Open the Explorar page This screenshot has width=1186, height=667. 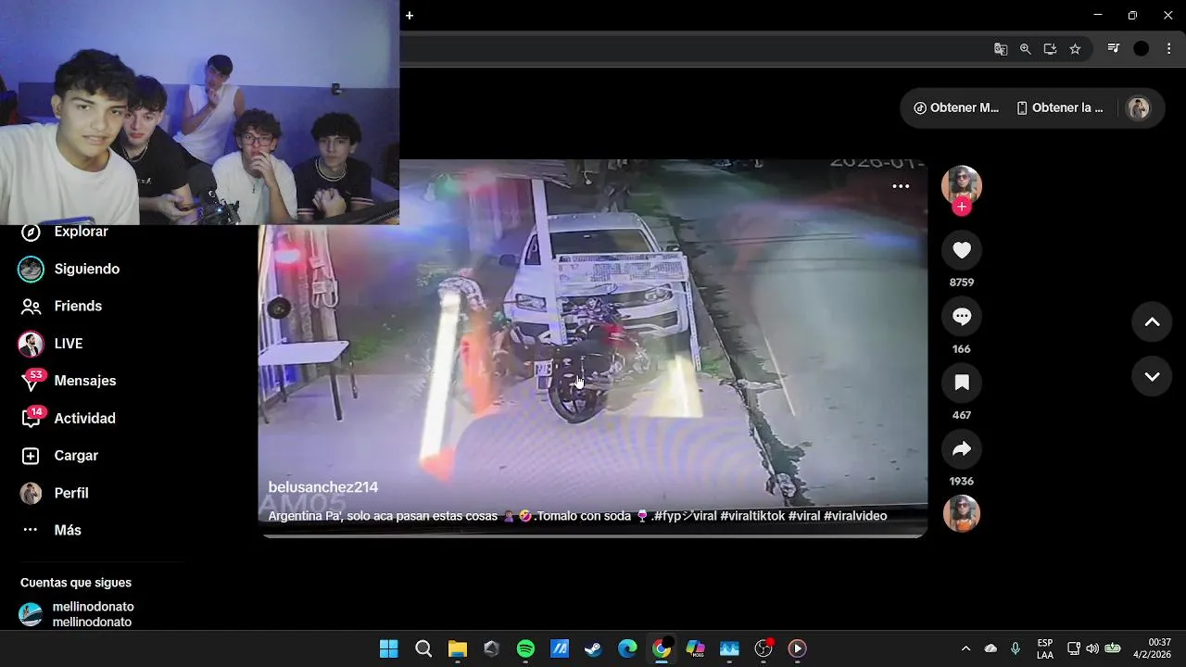click(x=65, y=232)
